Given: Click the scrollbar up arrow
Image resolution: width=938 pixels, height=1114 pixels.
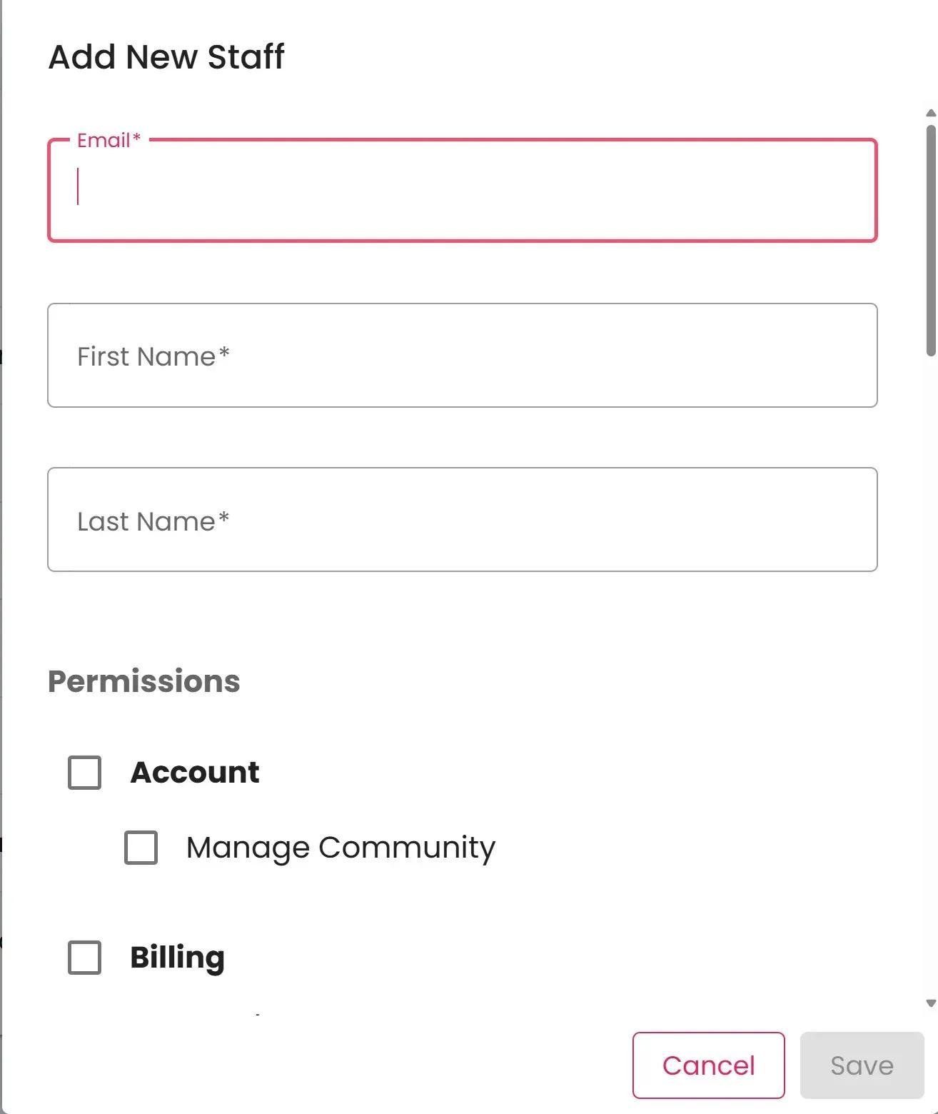Looking at the screenshot, I should [931, 113].
